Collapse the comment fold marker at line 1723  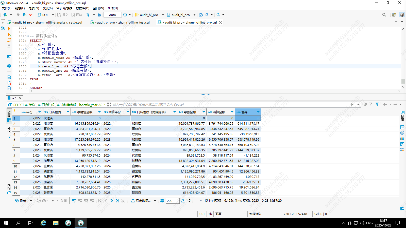pyautogui.click(x=28, y=36)
